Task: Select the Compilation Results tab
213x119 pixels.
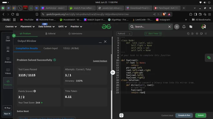Action: pos(27,48)
